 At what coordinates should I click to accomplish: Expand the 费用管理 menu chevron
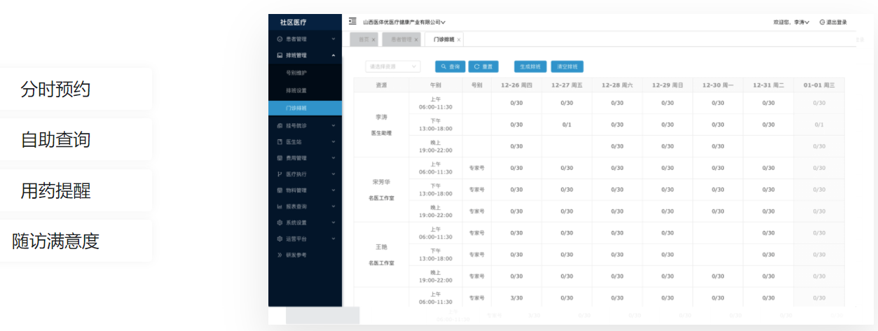tap(334, 158)
